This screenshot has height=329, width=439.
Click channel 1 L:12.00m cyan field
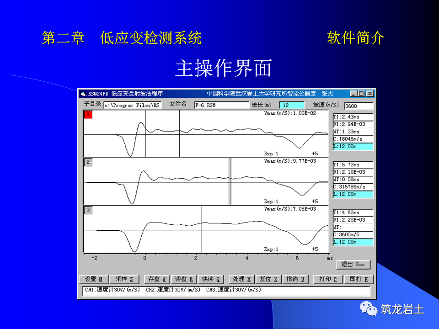[353, 146]
